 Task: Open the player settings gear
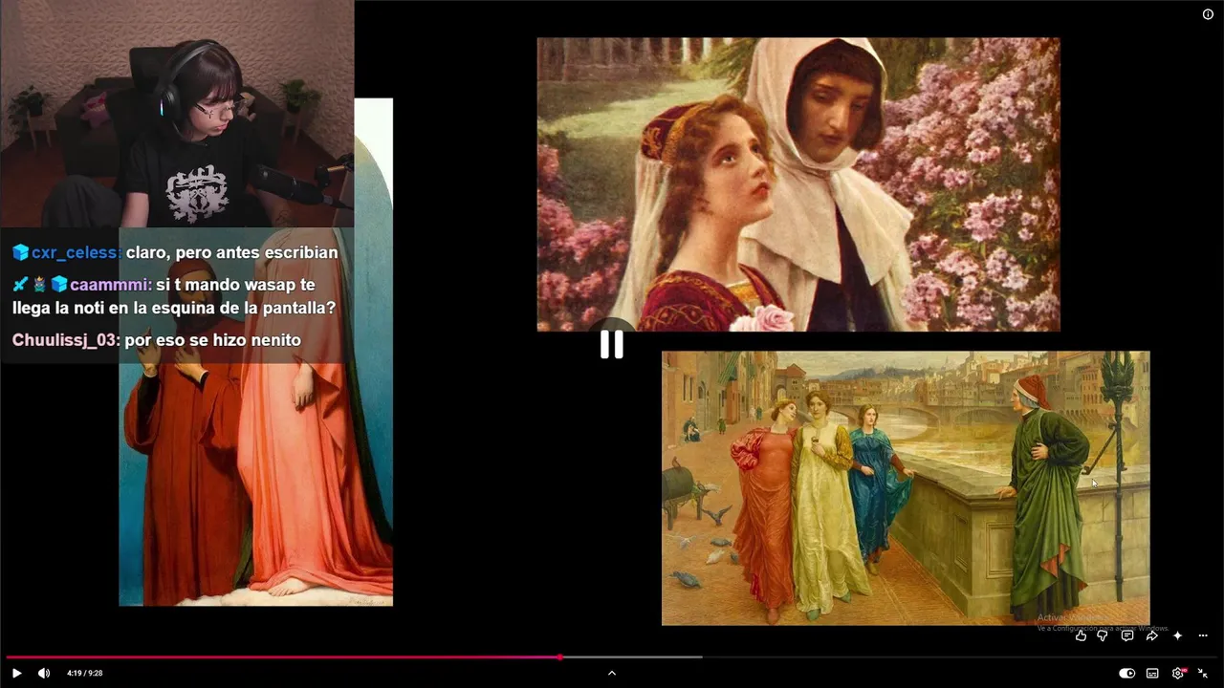[1178, 673]
